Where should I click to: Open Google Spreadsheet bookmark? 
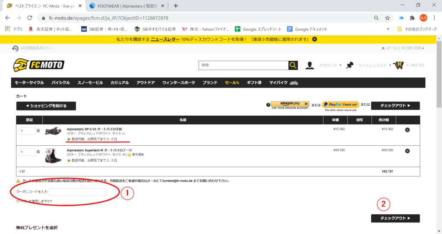point(258,29)
